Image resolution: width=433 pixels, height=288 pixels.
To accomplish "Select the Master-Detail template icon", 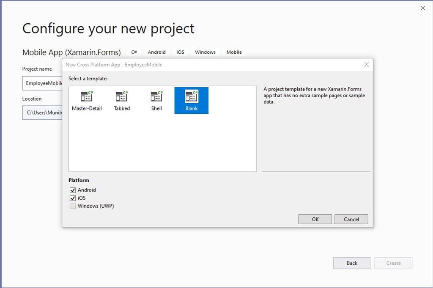I will pos(87,101).
